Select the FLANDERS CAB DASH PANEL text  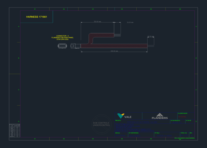coord(63,38)
